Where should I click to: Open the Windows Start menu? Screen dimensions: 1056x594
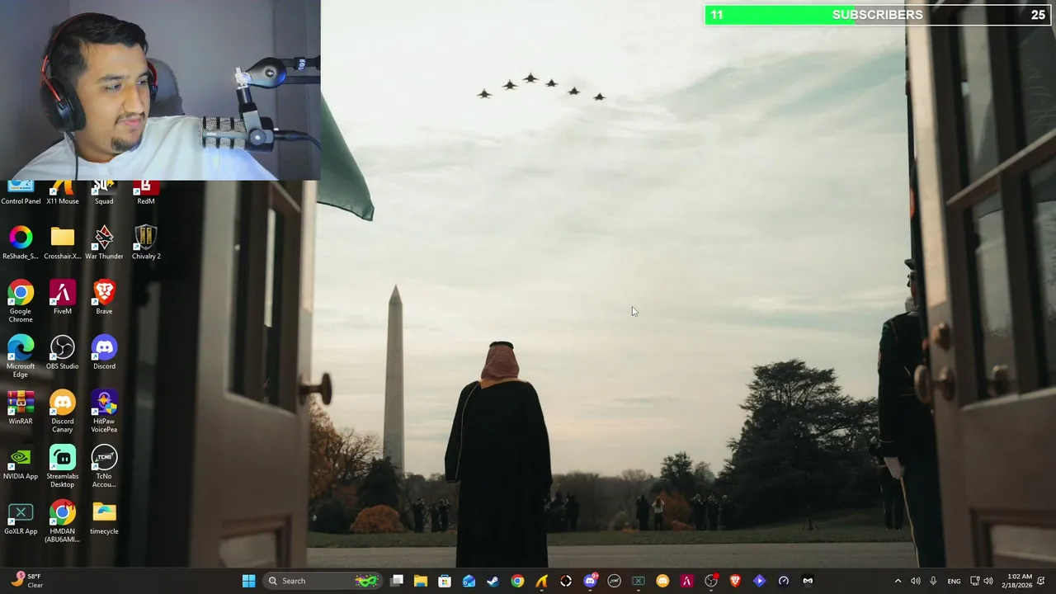point(248,581)
